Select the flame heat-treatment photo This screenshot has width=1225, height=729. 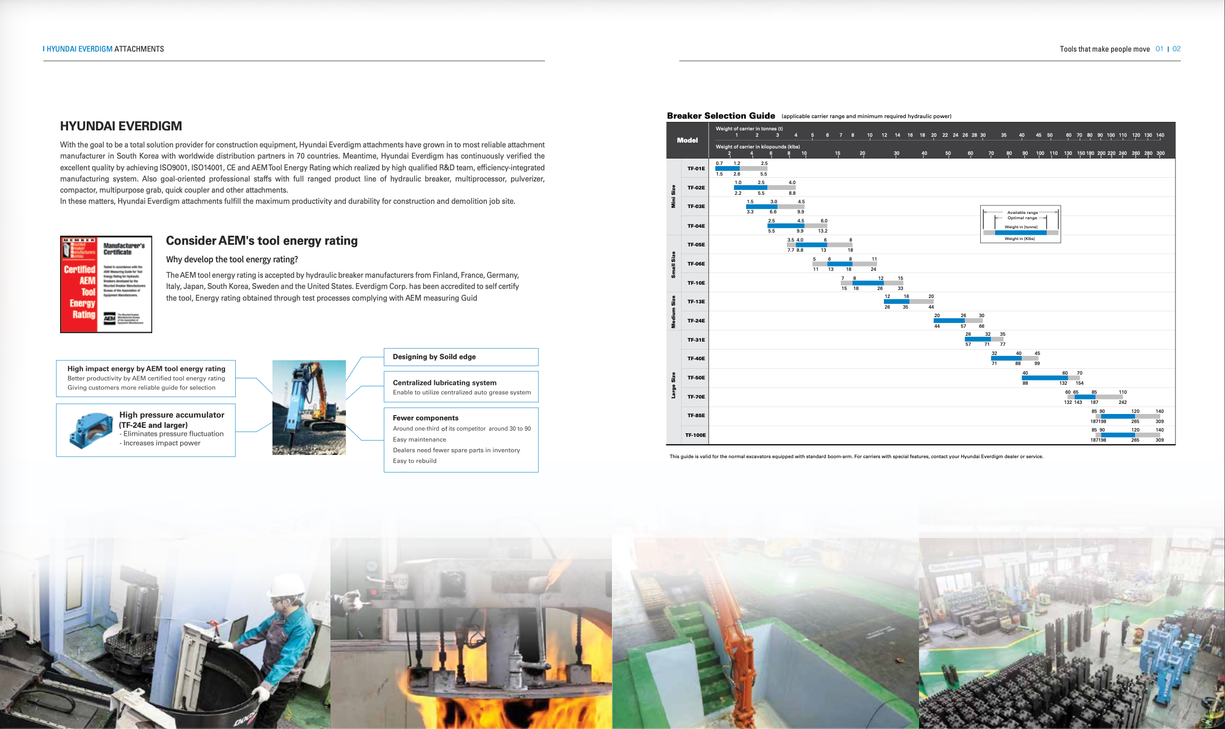pyautogui.click(x=471, y=633)
